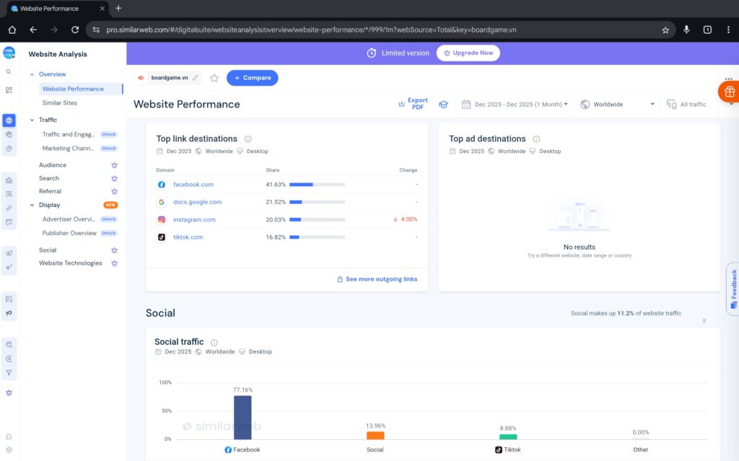Star the Website Technologies item

point(114,263)
